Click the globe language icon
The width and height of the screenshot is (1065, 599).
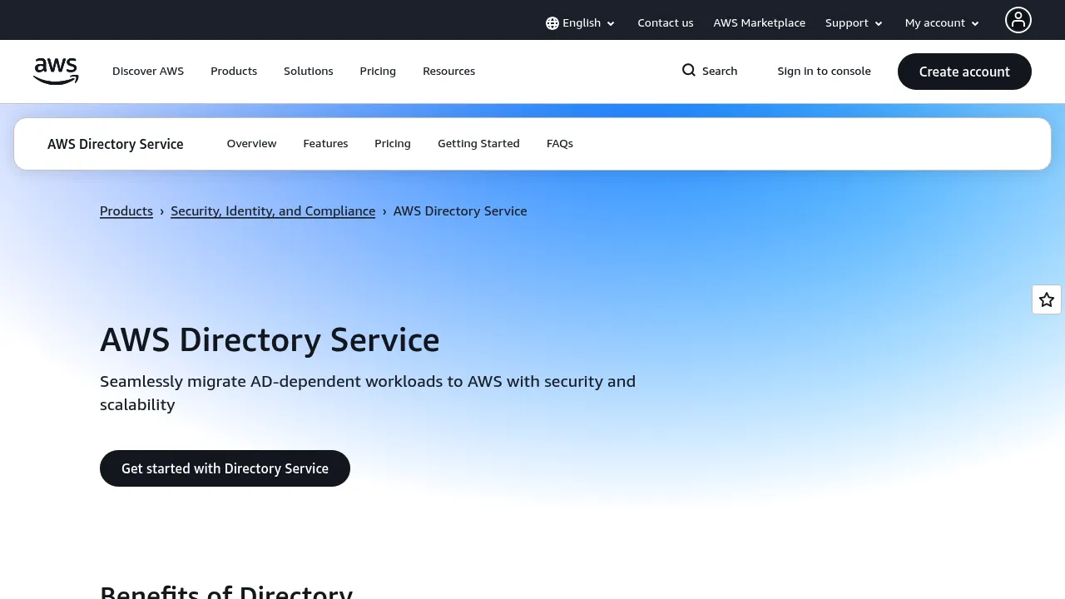click(x=552, y=23)
